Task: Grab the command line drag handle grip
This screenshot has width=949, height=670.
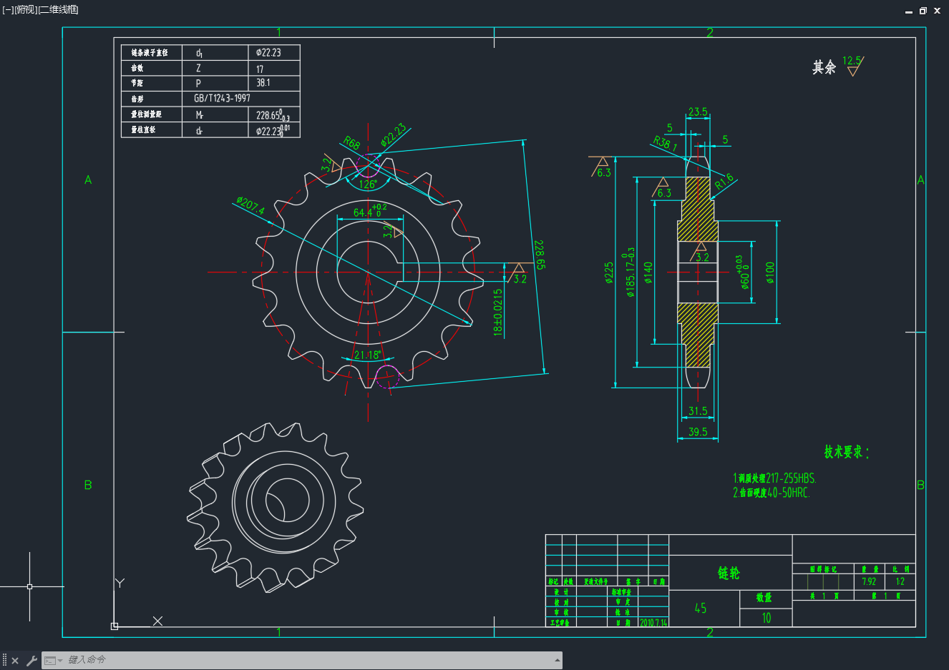Action: point(4,661)
